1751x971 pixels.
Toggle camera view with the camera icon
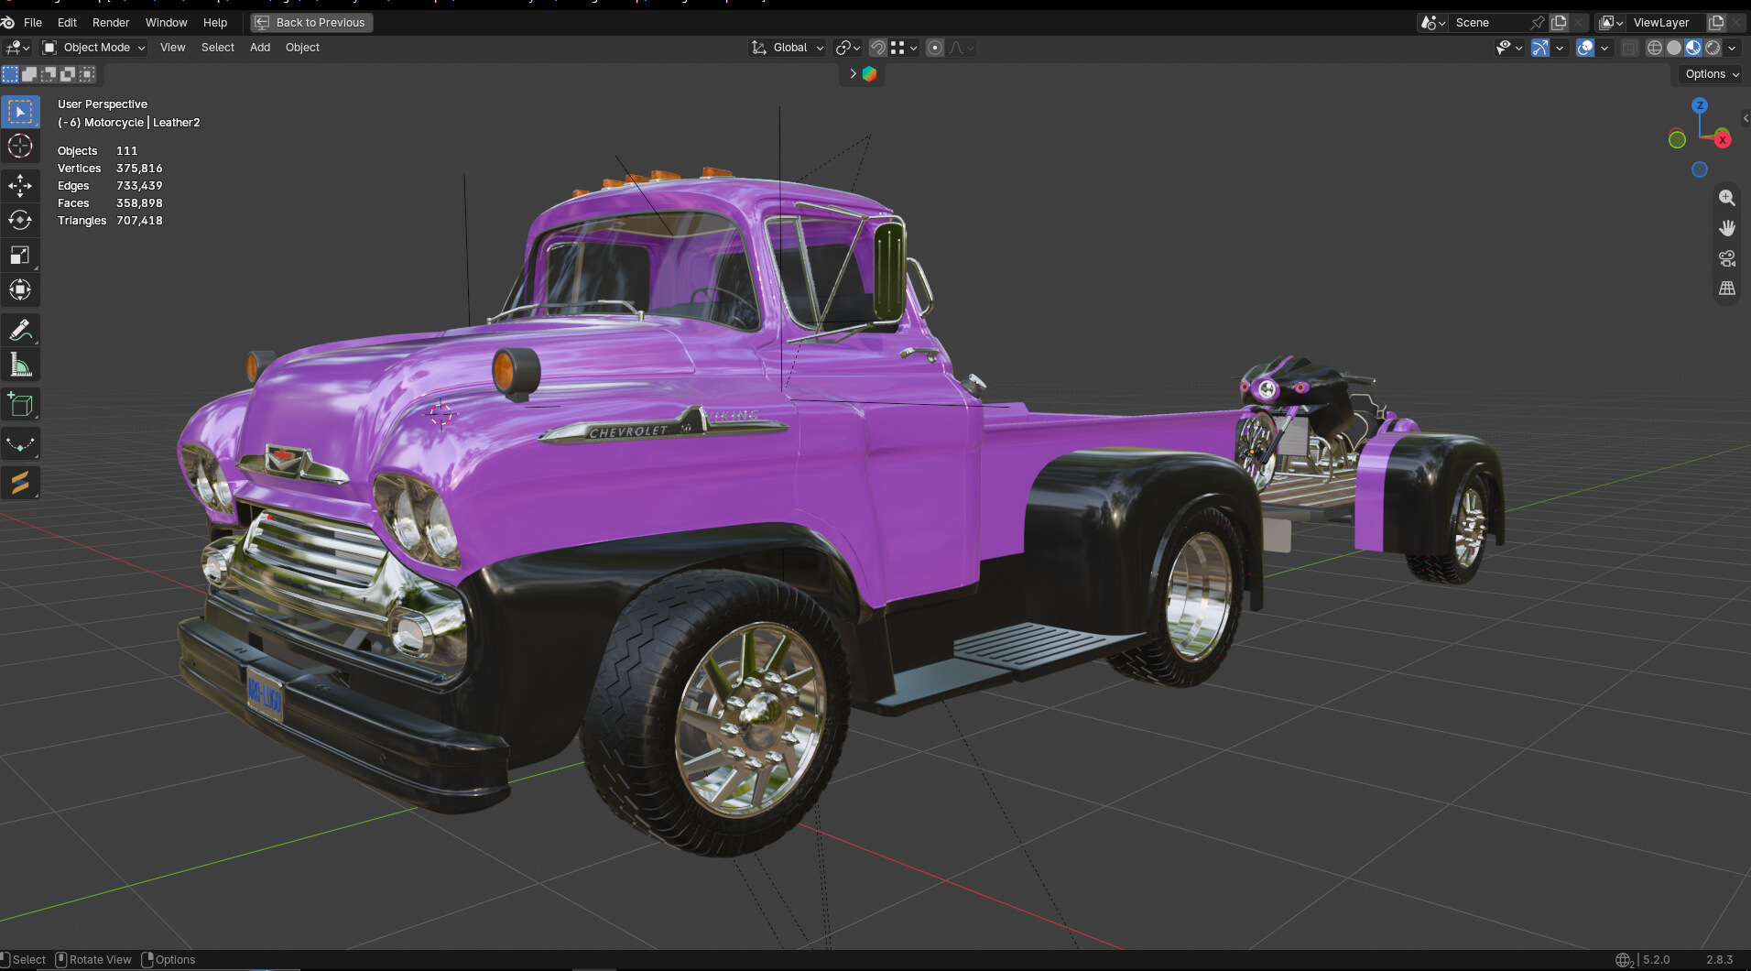pos(1727,258)
